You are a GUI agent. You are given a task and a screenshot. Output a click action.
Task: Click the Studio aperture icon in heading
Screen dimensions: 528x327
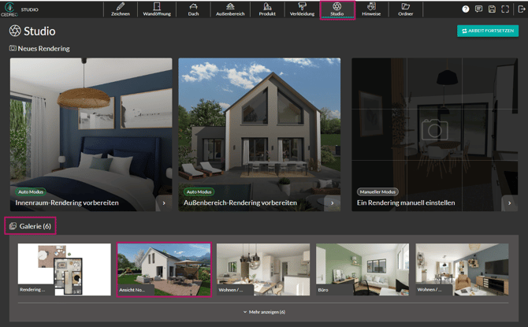15,31
